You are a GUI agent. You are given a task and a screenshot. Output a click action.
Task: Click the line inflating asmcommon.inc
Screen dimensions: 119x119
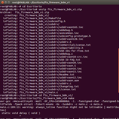(41, 33)
